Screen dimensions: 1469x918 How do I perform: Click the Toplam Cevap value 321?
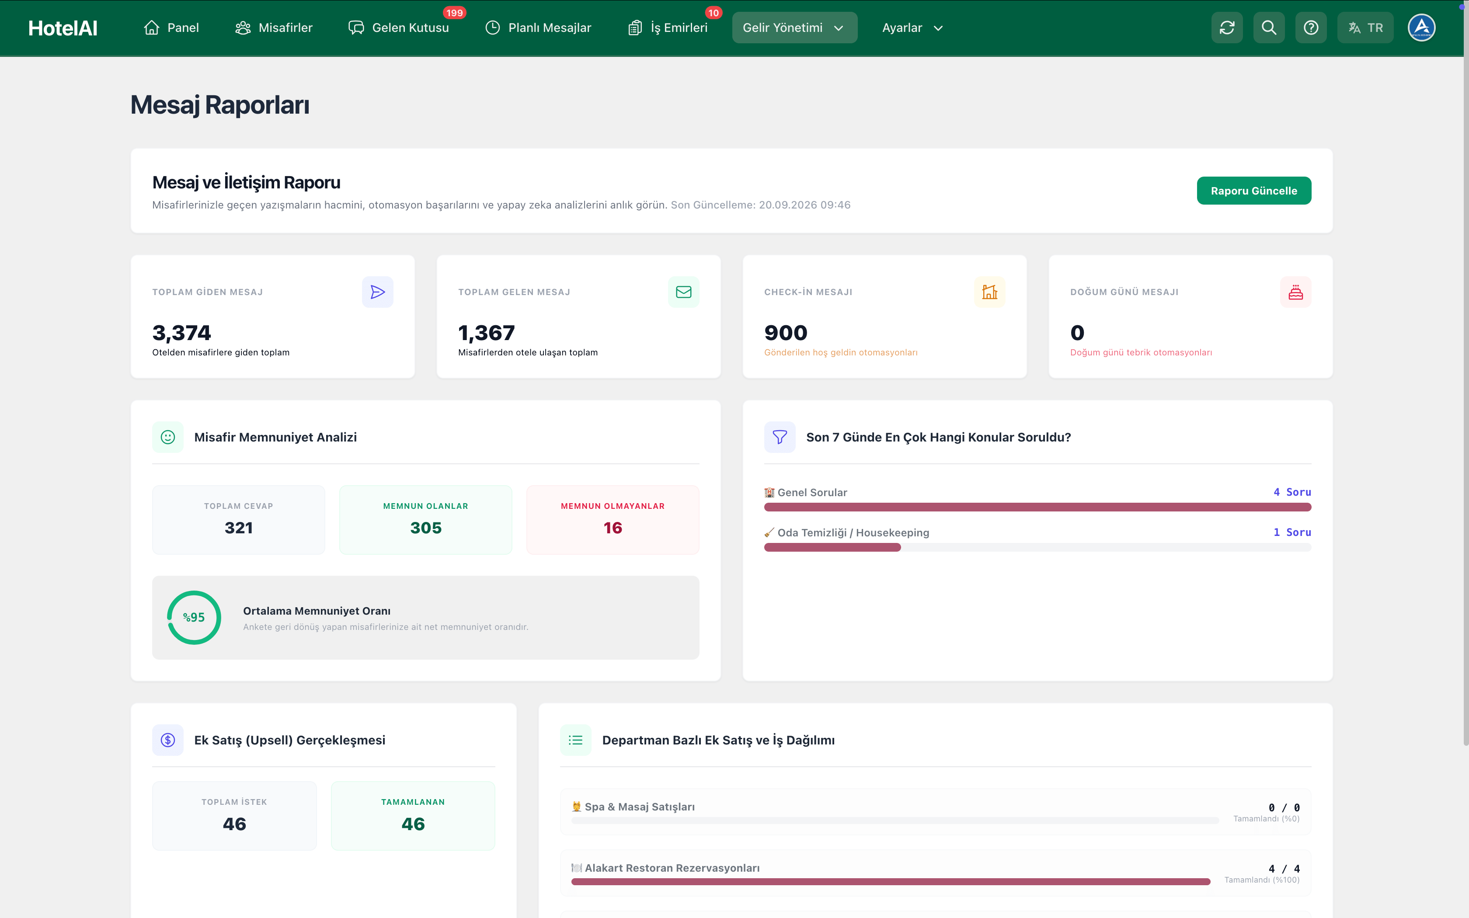[x=239, y=528]
